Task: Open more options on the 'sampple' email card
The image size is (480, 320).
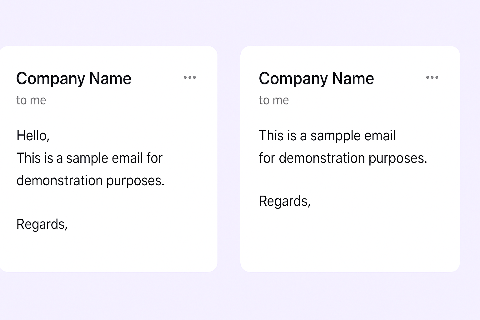Action: [x=432, y=77]
